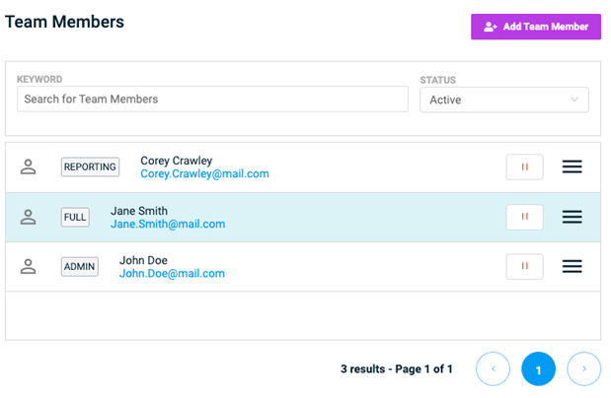Go to the previous results page
611x398 pixels.
point(493,368)
